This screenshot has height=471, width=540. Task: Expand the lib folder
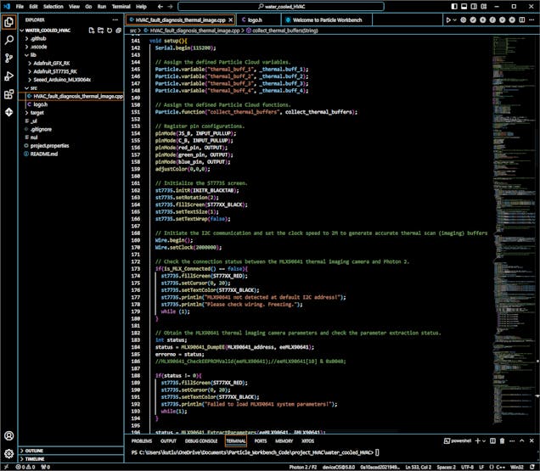click(34, 55)
